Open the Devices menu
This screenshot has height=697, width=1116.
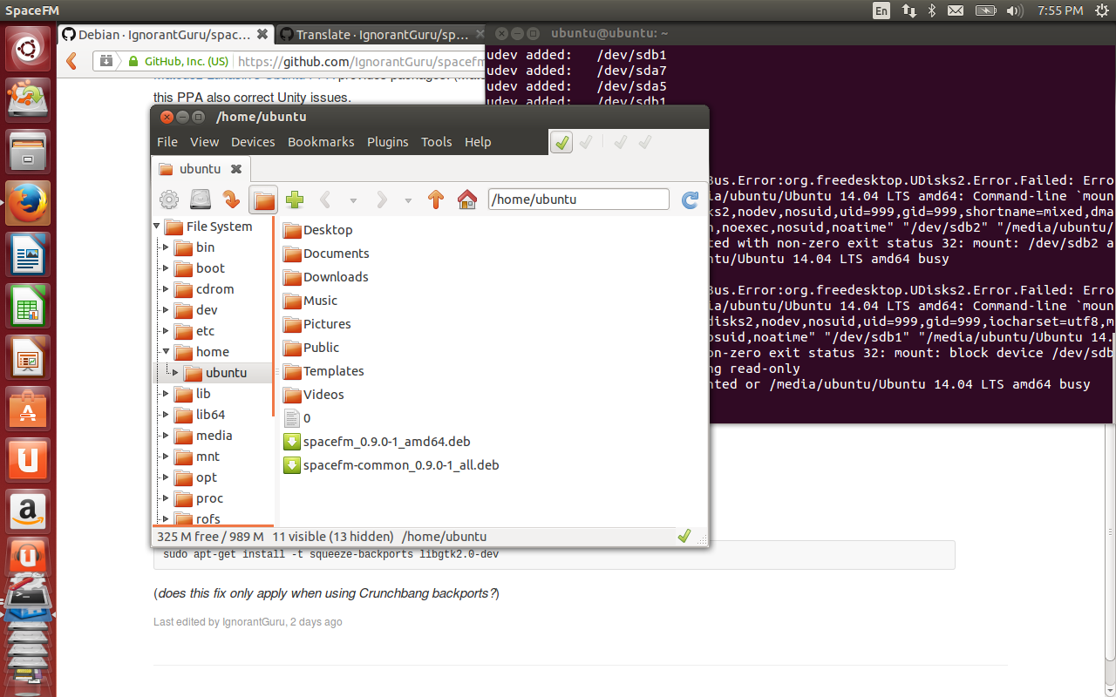point(253,142)
